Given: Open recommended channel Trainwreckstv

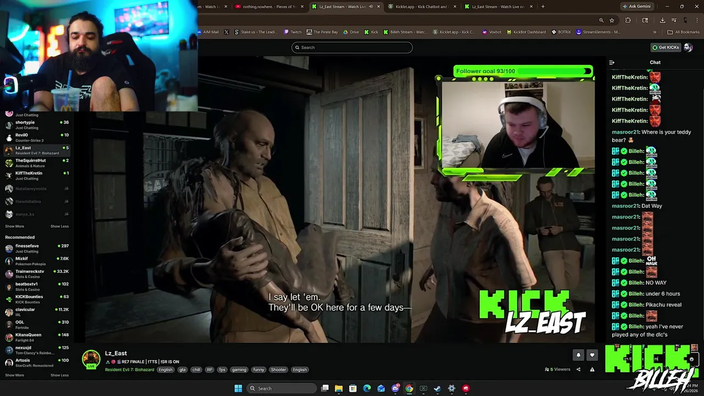Looking at the screenshot, I should [x=36, y=274].
